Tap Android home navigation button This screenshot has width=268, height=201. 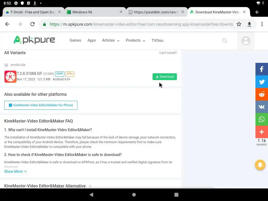coord(134,195)
